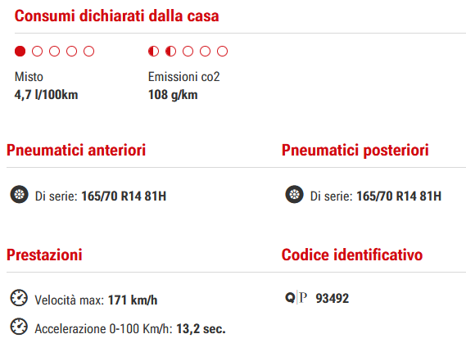Click the second half-filled dot above Emissioni co2
The width and height of the screenshot is (466, 352).
pos(170,51)
